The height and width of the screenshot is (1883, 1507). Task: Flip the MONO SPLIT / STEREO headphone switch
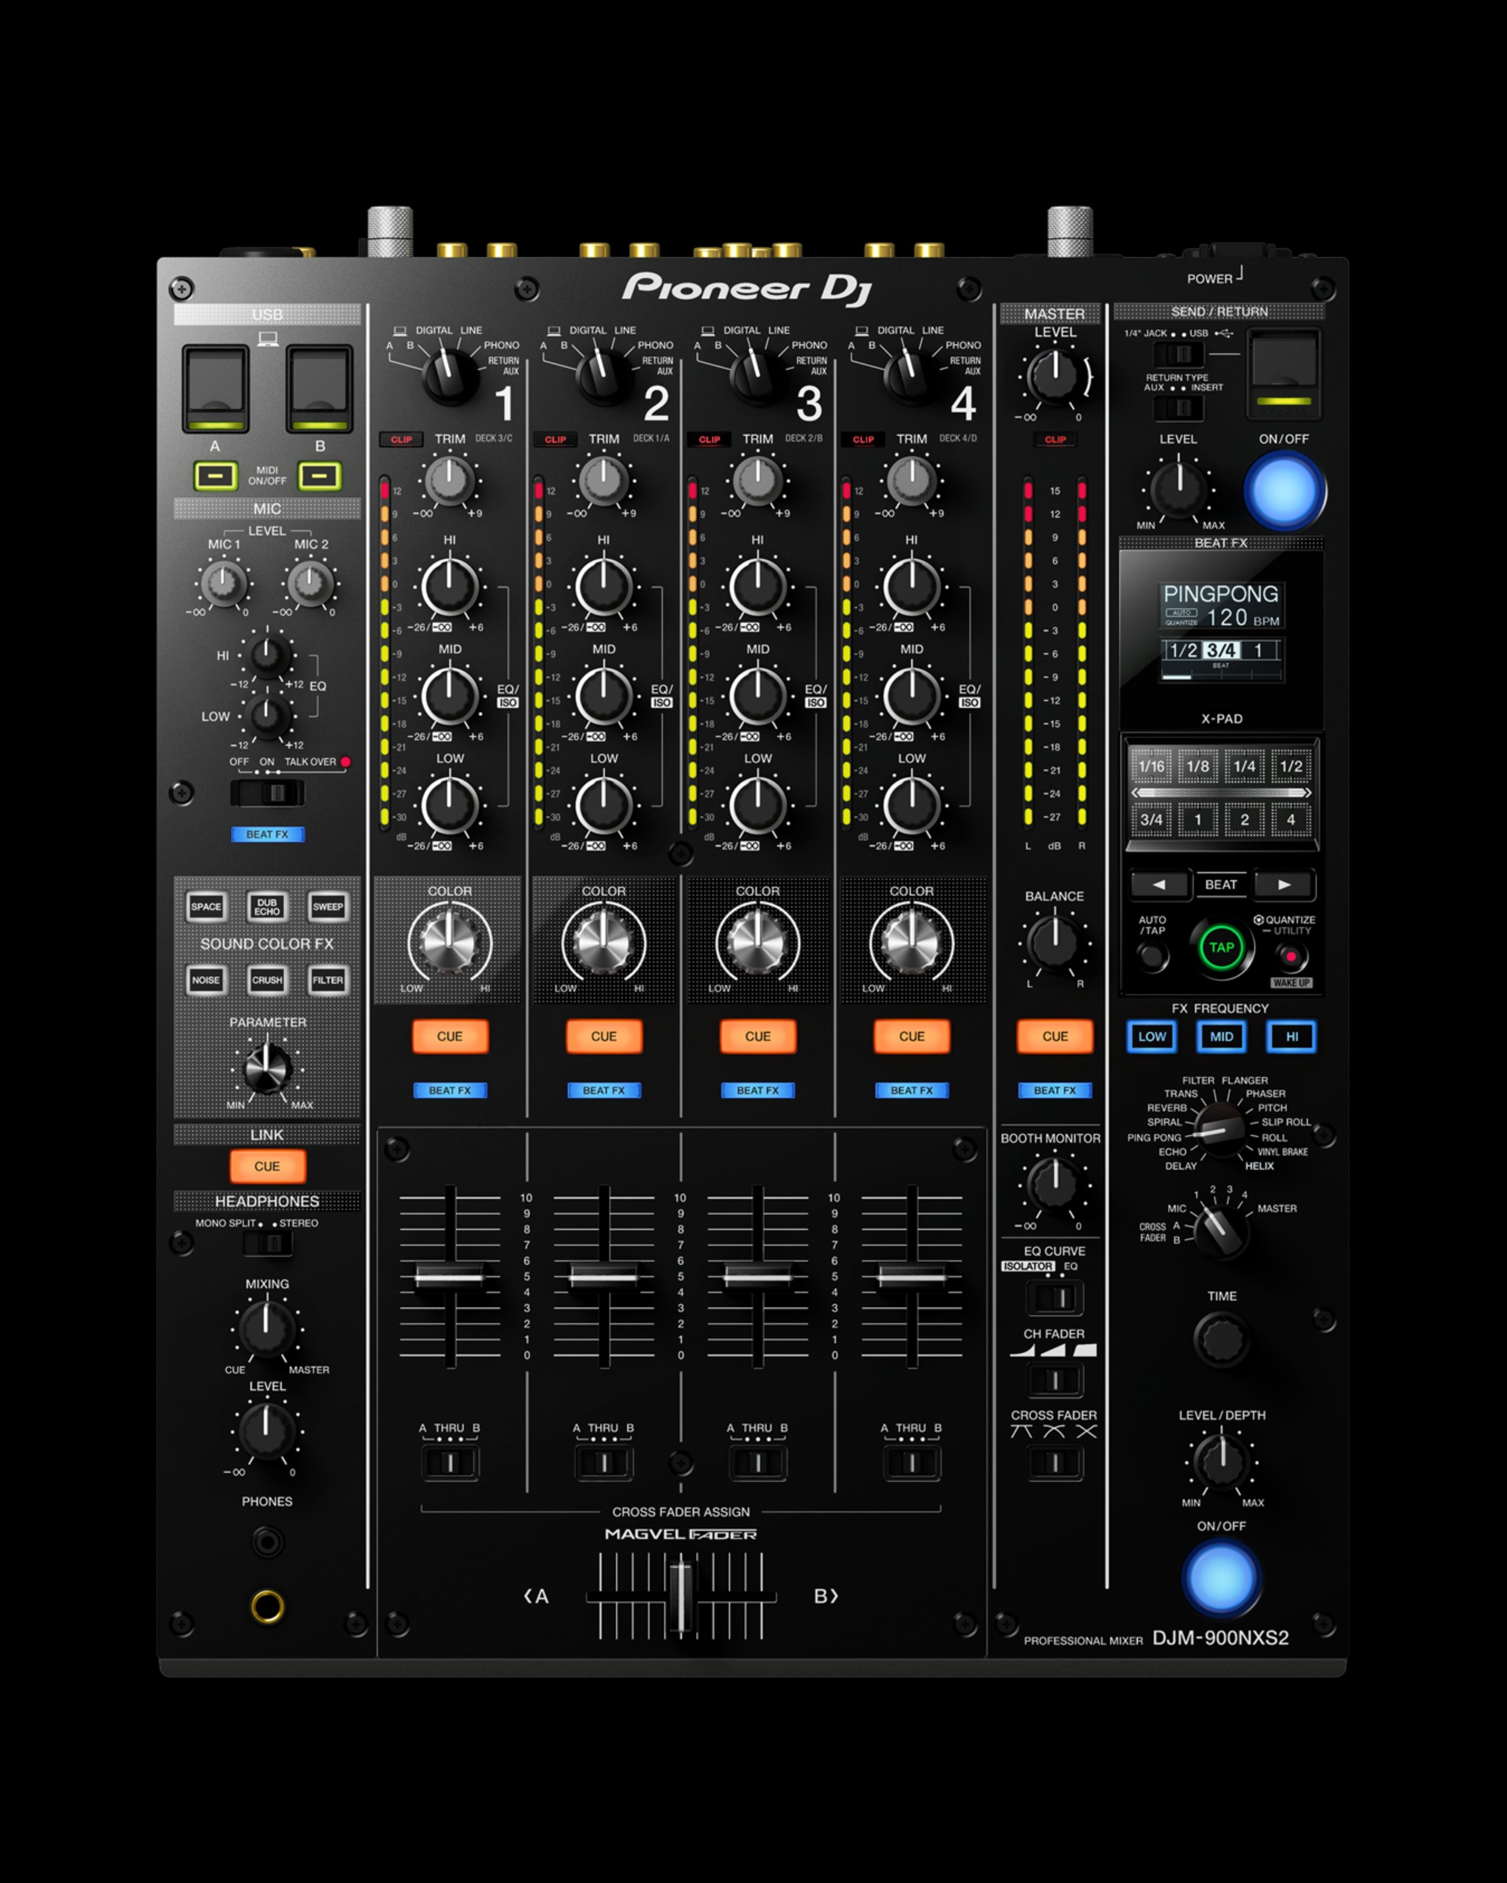(268, 1243)
